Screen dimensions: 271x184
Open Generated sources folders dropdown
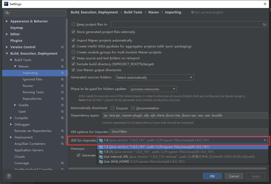pyautogui.click(x=154, y=77)
